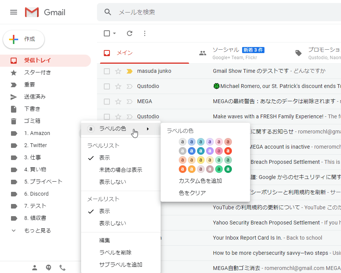Screen dimensions: 341x273
Task: Click the label icon beside 7. テスト
Action: click(x=14, y=206)
